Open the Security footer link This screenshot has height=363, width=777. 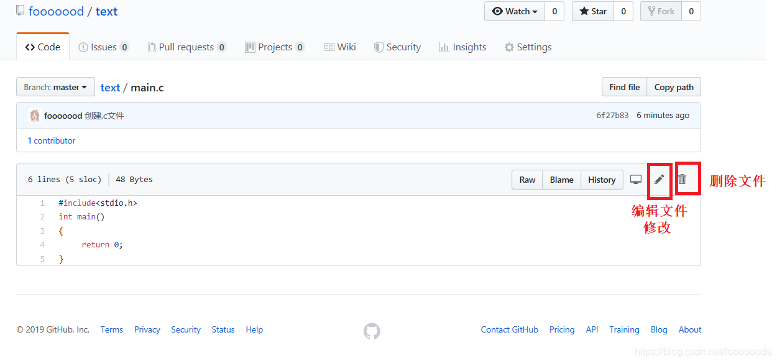186,330
